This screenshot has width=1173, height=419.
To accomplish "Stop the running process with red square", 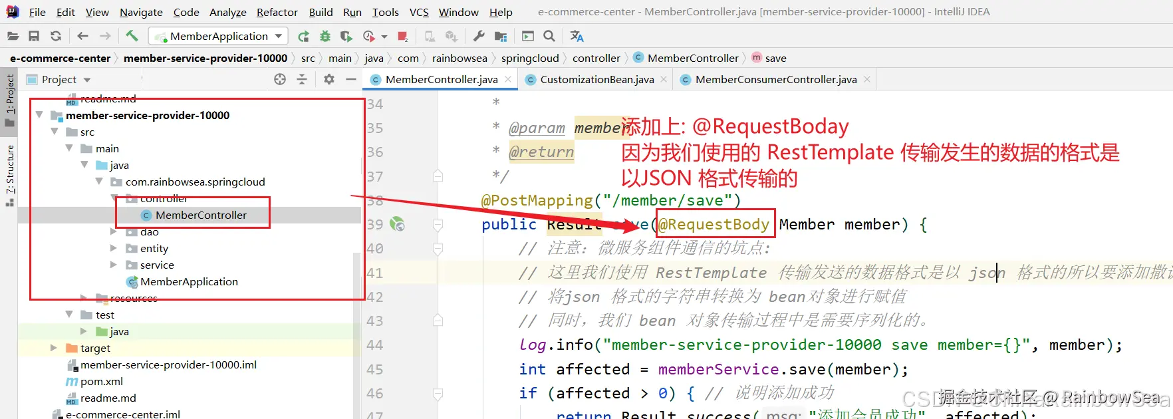I will 402,36.
